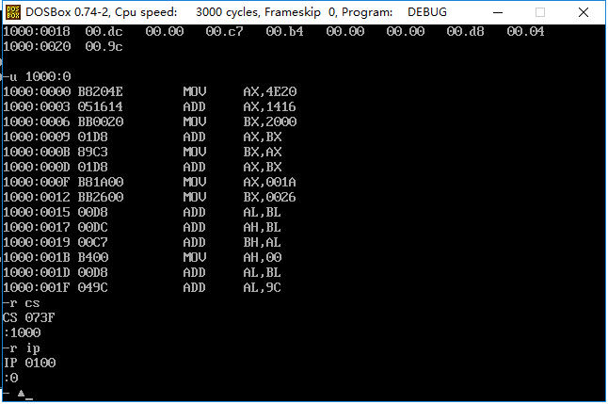608x404 pixels.
Task: Click the 'ADD AX,1416' operand
Action: tap(269, 106)
